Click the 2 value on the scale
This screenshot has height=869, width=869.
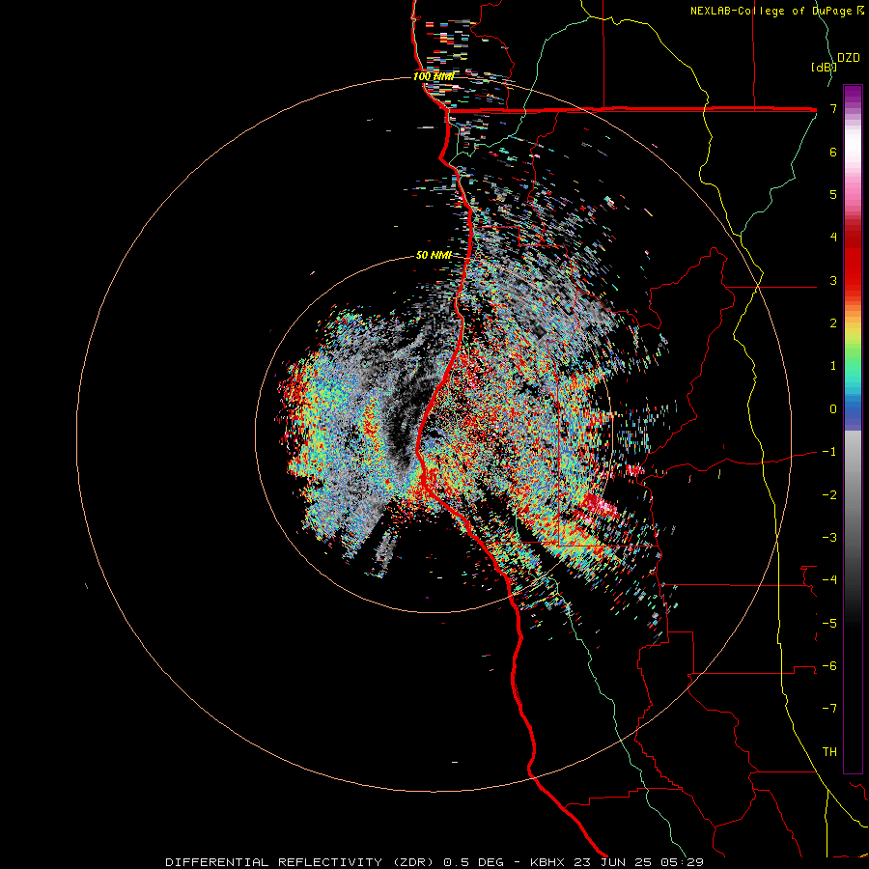[x=833, y=323]
